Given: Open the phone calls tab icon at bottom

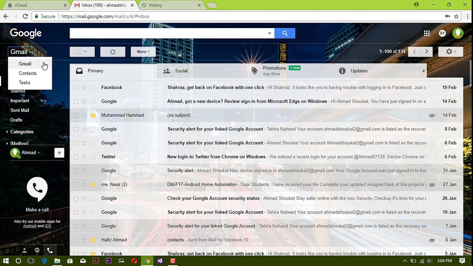Looking at the screenshot, I should click(50, 250).
